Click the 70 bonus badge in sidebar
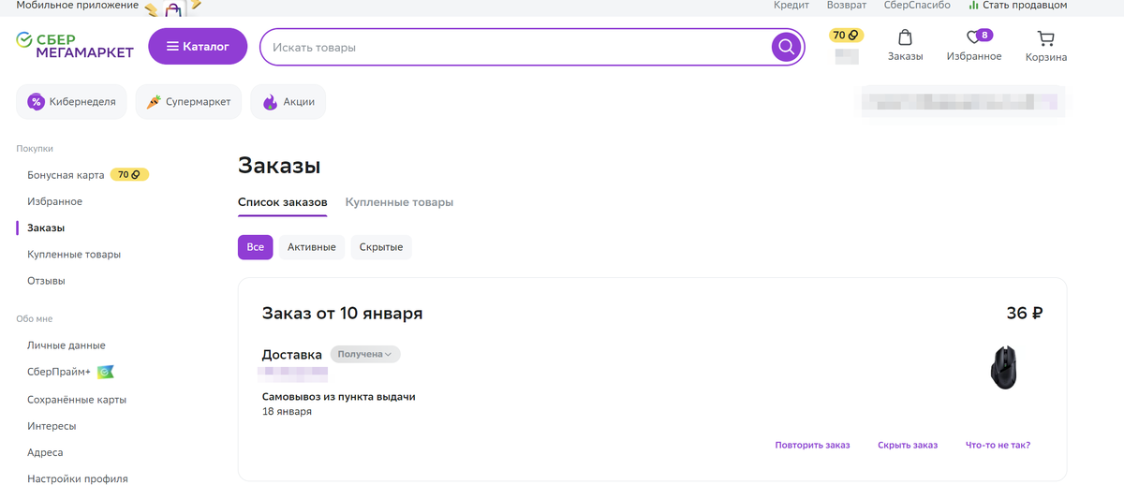1124x499 pixels. [129, 174]
